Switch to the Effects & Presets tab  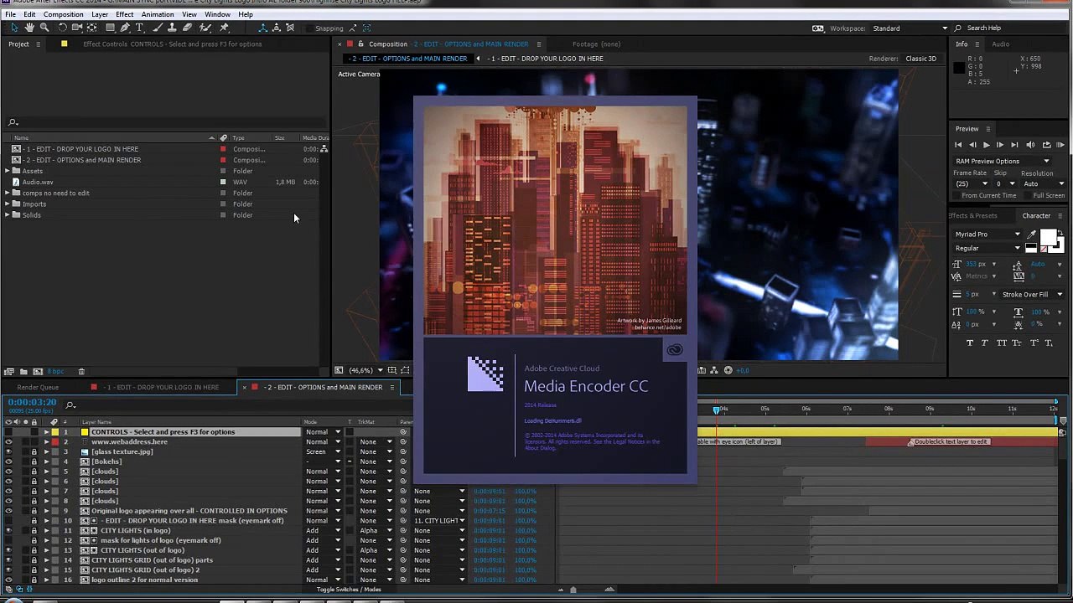pos(972,215)
